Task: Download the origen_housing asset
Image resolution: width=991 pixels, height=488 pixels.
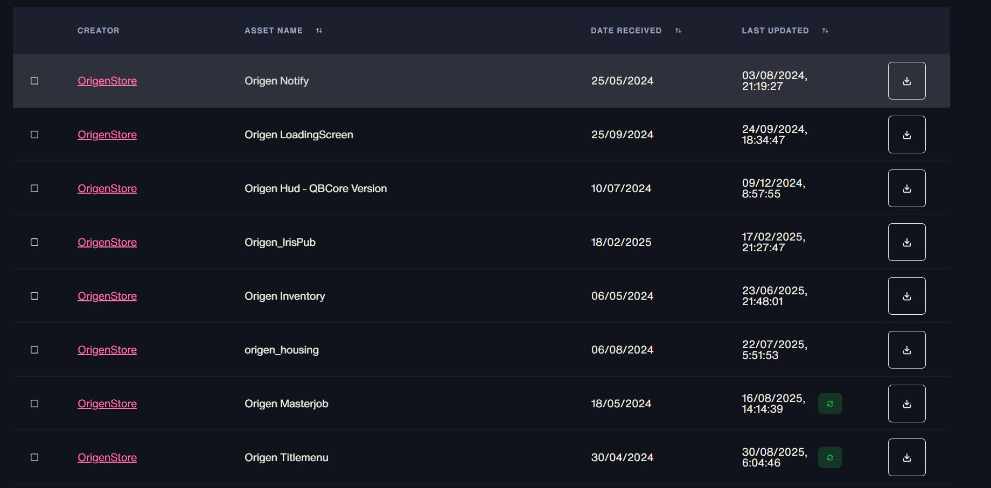Action: 906,350
